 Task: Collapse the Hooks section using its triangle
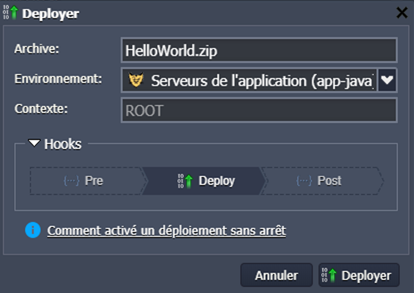34,143
